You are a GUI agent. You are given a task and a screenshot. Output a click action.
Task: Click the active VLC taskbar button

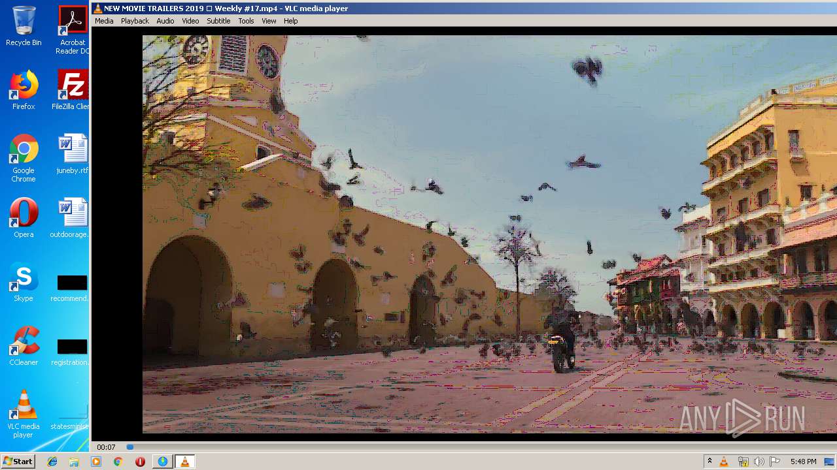[x=184, y=462]
